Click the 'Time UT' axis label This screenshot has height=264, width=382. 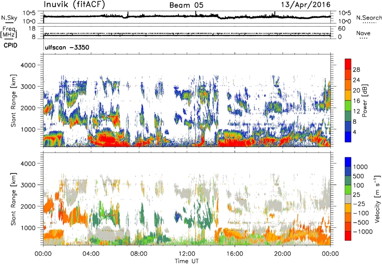point(187,261)
